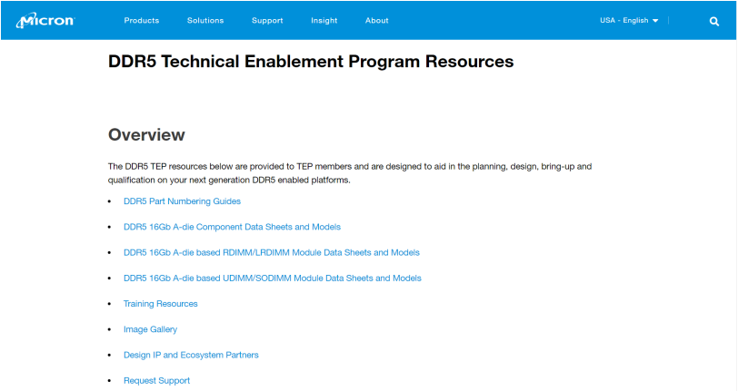Follow the RDIMM/LRDIMM Module Data Sheets link

[x=271, y=252]
